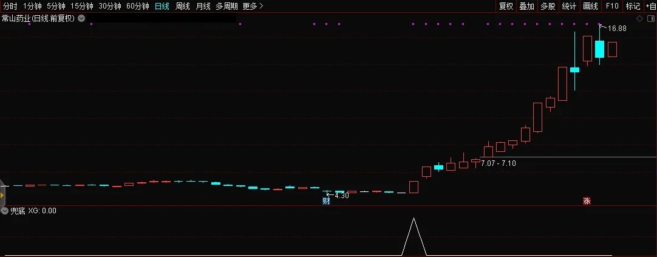Click the 4.30 low price label
This screenshot has height=257, width=657.
(x=341, y=196)
